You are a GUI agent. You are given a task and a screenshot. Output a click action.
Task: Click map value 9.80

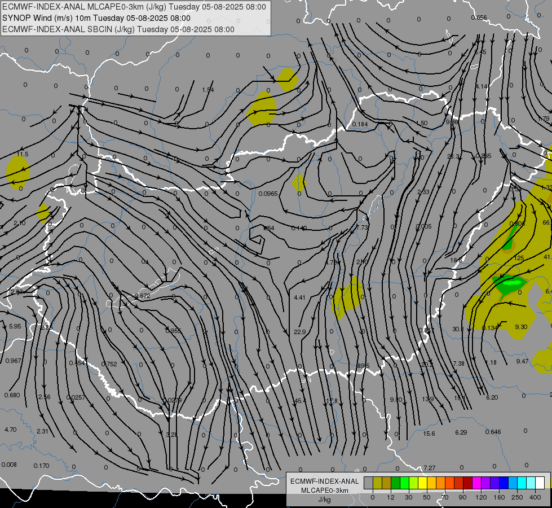[396, 400]
